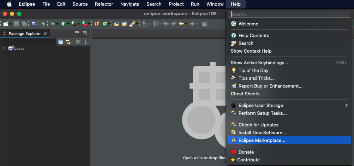
Task: Expand the New Java Class dropdown arrow
Action: point(109,24)
